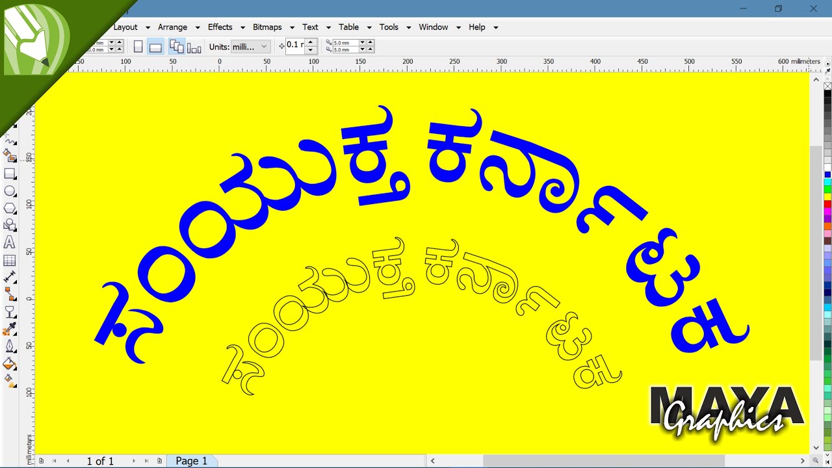Viewport: 832px width, 468px height.
Task: Pick the No Color swatch
Action: 827,86
